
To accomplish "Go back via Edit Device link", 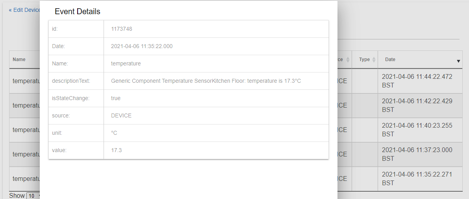I will pos(24,10).
